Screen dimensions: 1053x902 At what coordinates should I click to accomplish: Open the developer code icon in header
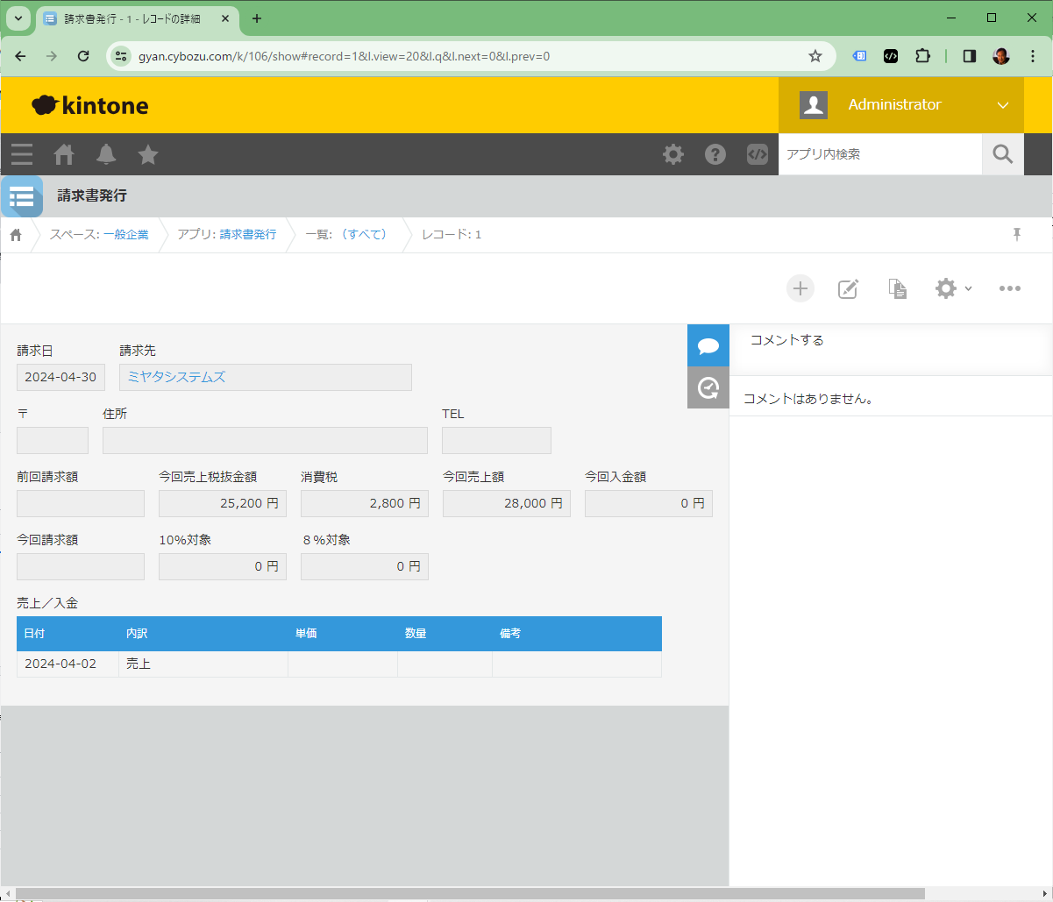pyautogui.click(x=758, y=154)
